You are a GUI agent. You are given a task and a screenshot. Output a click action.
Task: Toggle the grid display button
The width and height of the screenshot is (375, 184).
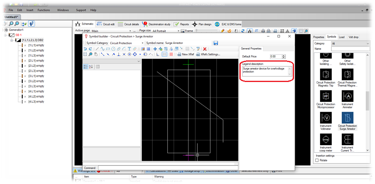click(x=164, y=54)
